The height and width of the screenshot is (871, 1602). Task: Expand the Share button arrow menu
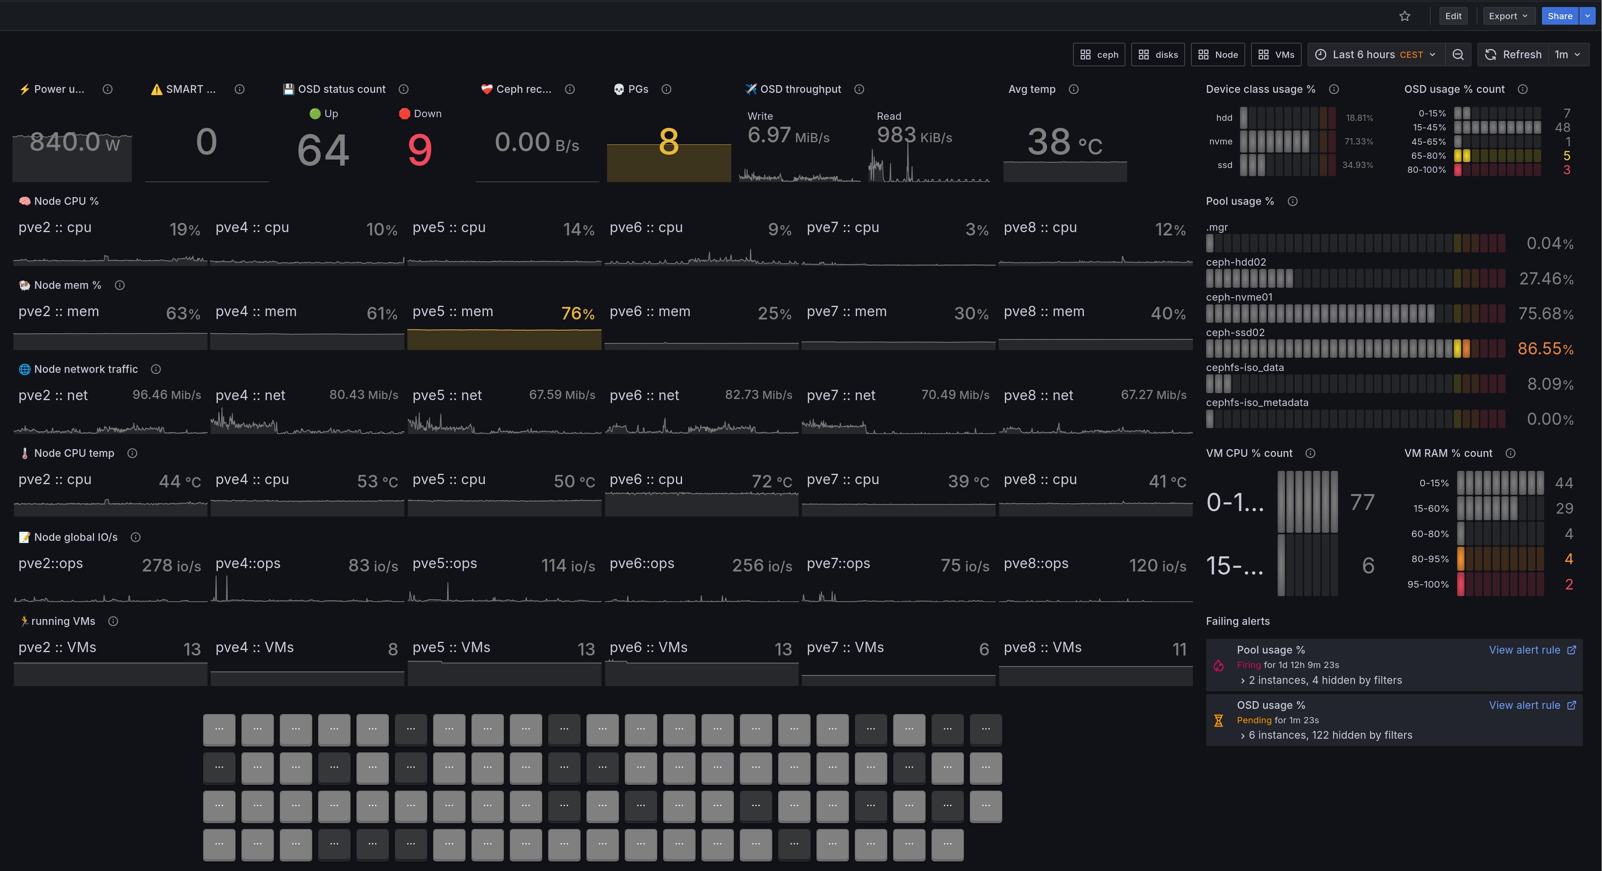[1588, 16]
